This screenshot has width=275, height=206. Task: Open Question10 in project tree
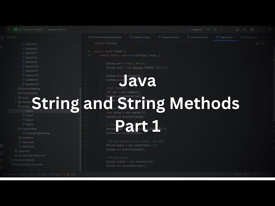pyautogui.click(x=30, y=67)
